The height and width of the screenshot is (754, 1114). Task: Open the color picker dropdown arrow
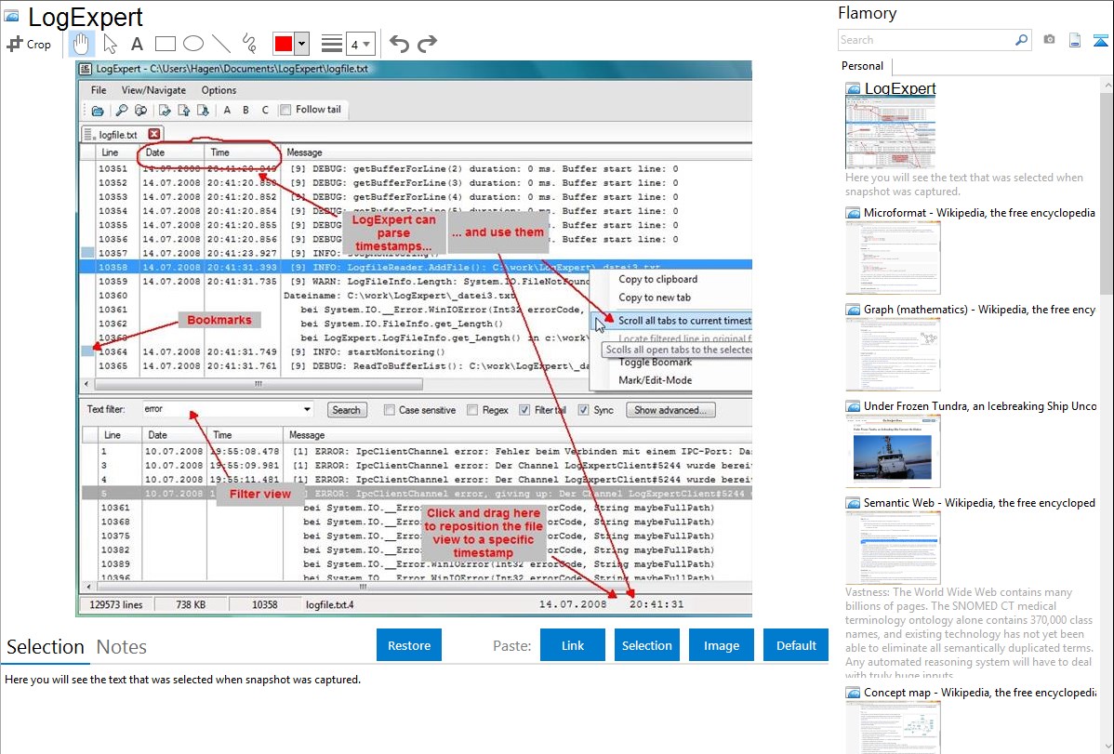coord(302,44)
